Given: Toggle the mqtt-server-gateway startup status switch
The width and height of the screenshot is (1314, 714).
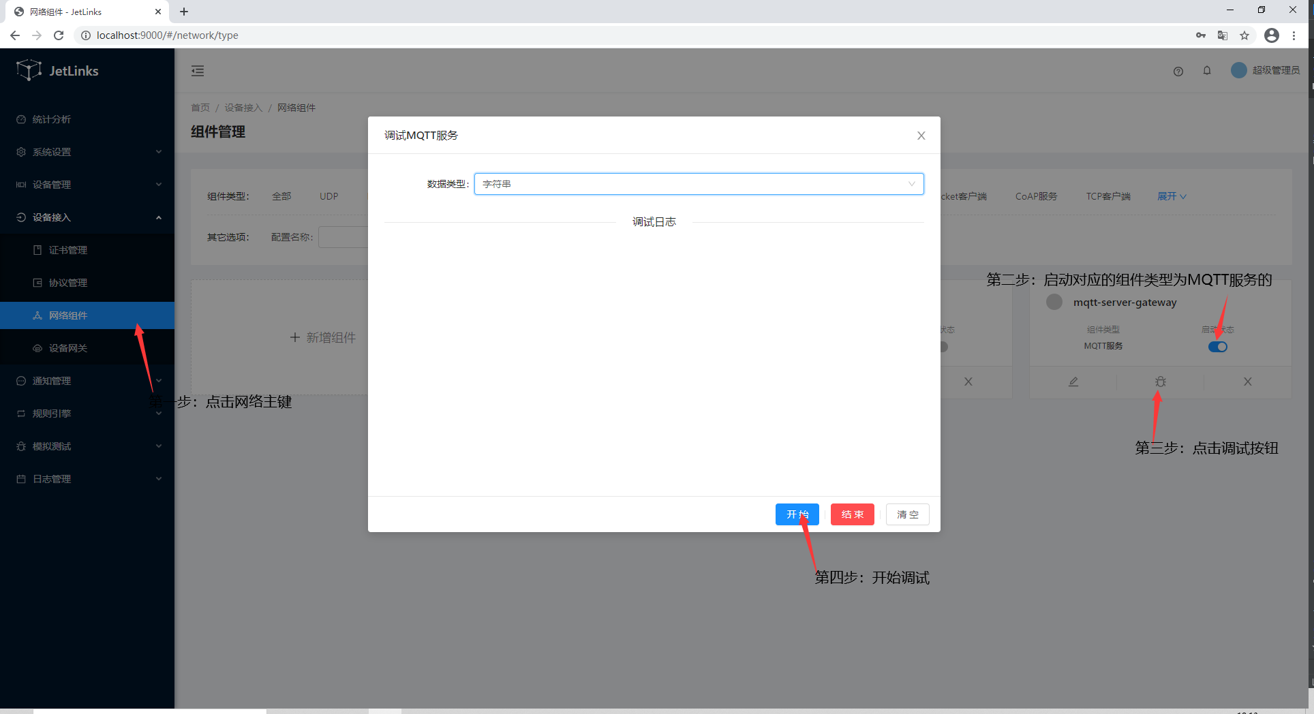Looking at the screenshot, I should pyautogui.click(x=1217, y=347).
